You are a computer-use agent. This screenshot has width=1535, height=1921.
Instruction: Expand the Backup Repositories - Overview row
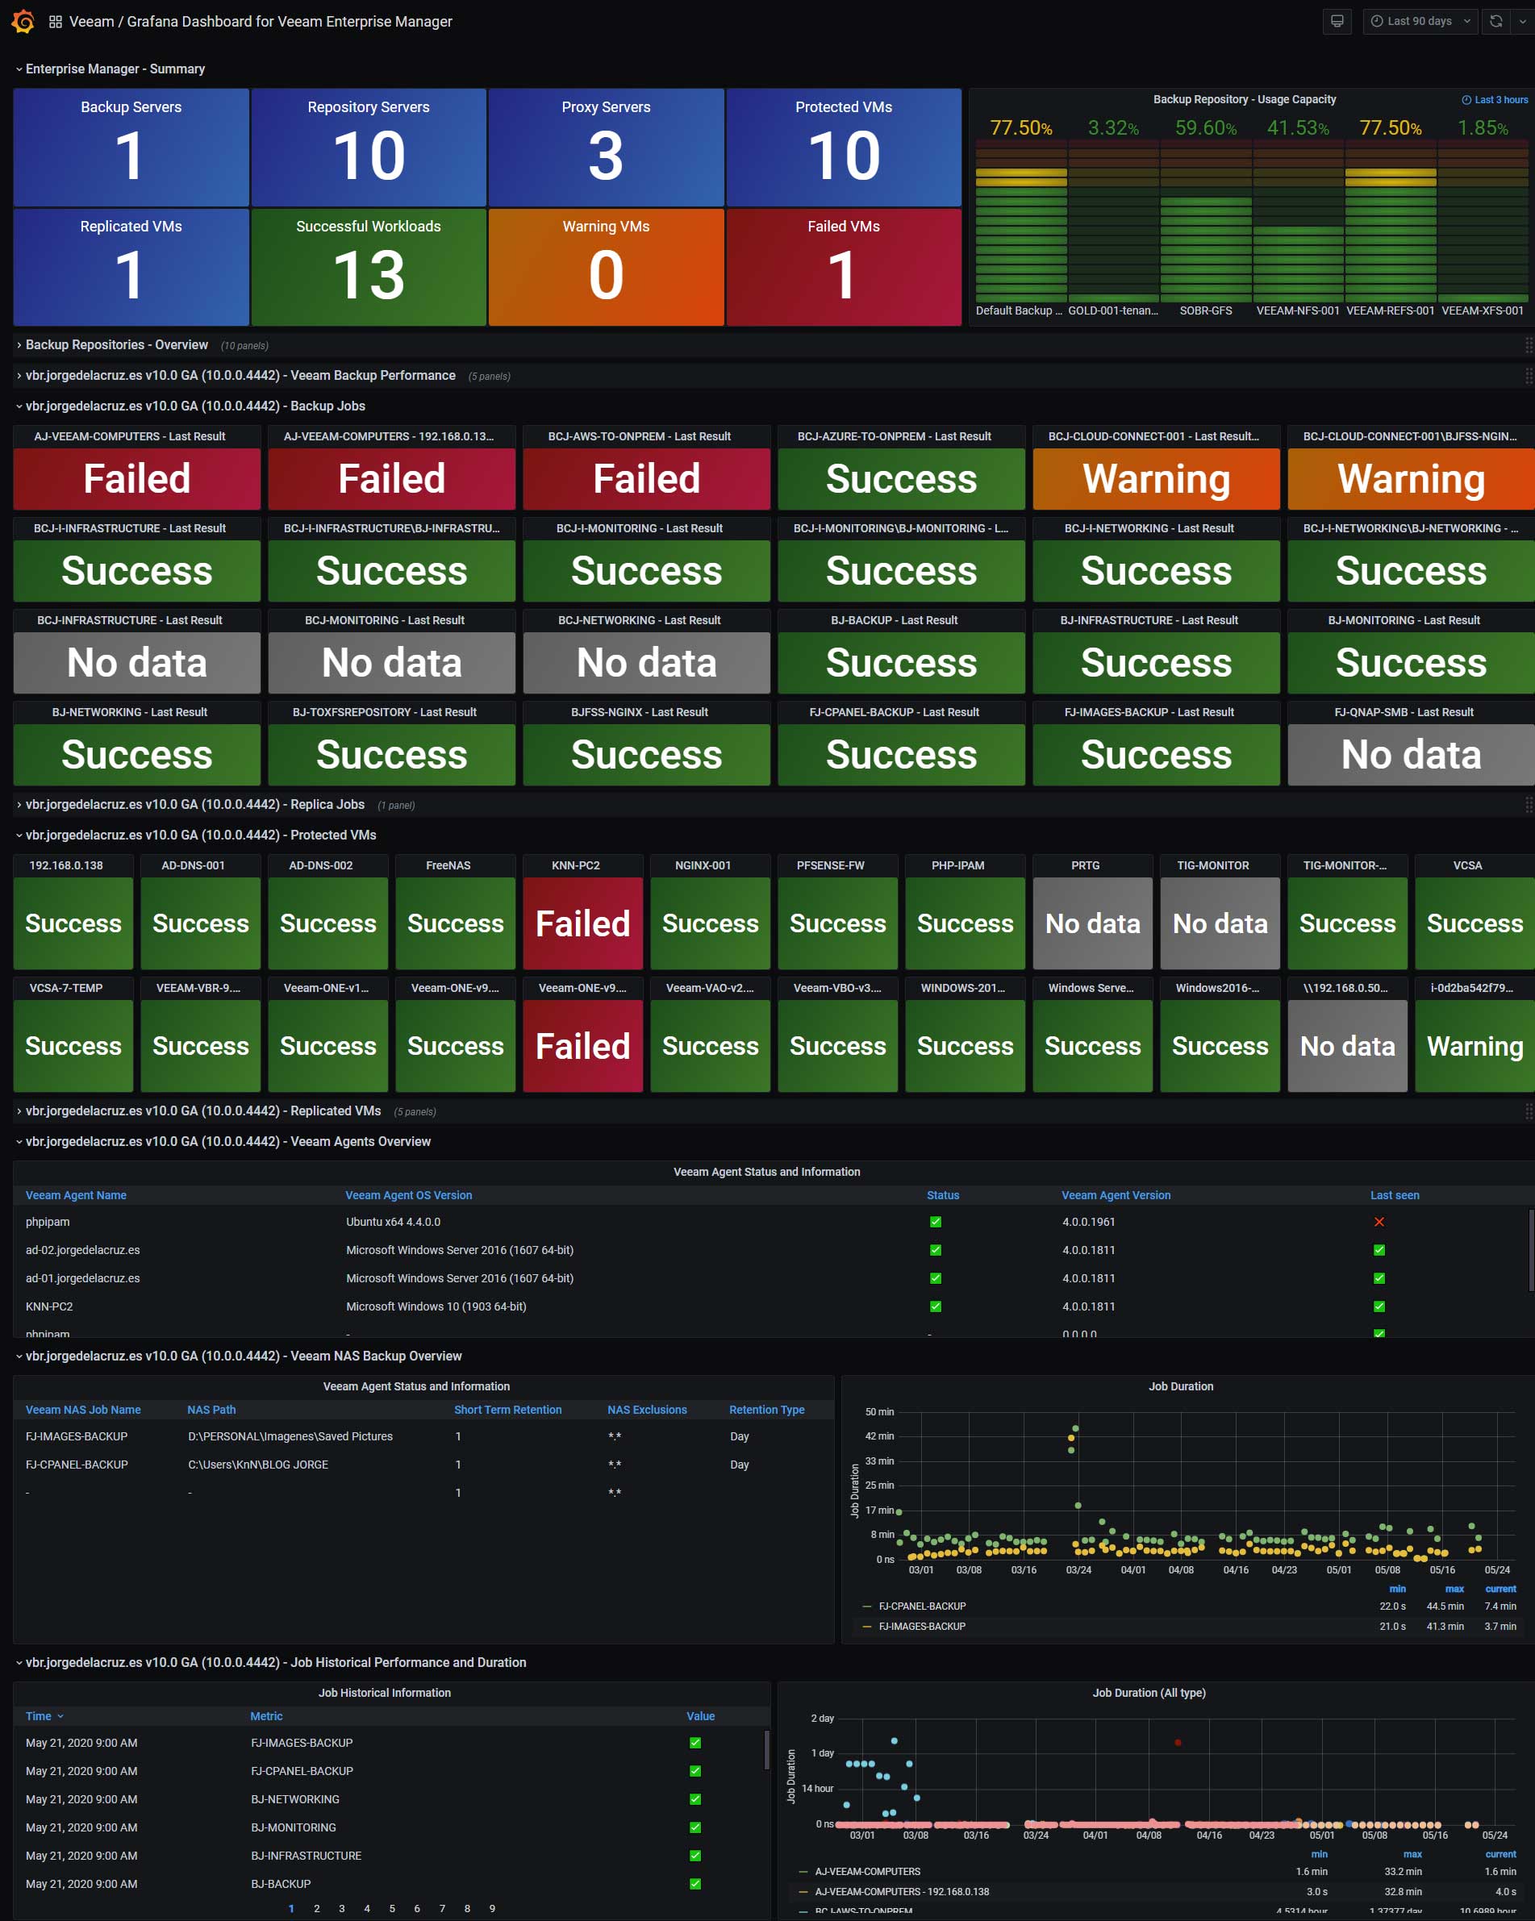tap(116, 345)
